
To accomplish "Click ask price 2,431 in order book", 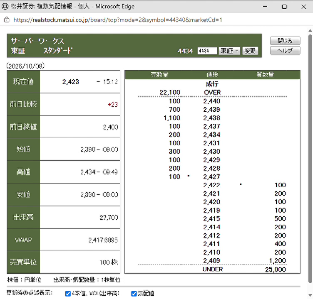I will click(x=211, y=143).
